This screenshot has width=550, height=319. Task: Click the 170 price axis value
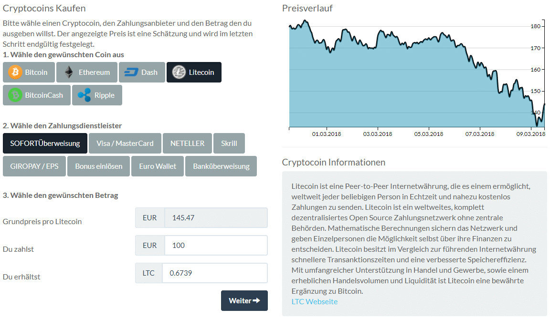pos(535,48)
